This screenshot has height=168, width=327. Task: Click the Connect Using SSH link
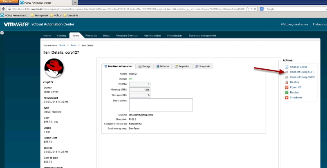coord(302,72)
